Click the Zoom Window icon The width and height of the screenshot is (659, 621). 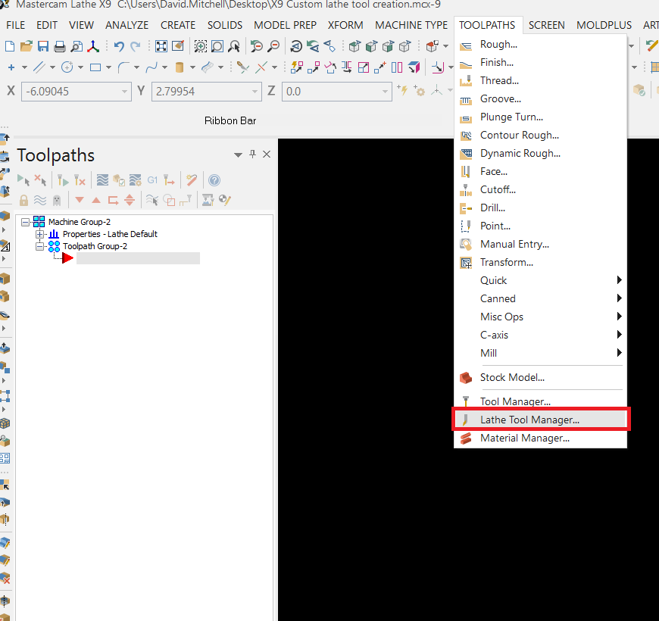(x=201, y=45)
